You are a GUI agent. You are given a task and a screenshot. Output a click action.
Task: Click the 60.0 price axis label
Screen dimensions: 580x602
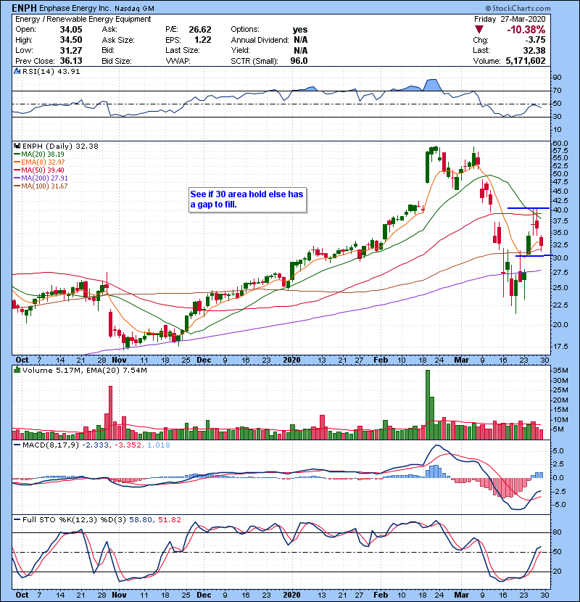[x=560, y=143]
